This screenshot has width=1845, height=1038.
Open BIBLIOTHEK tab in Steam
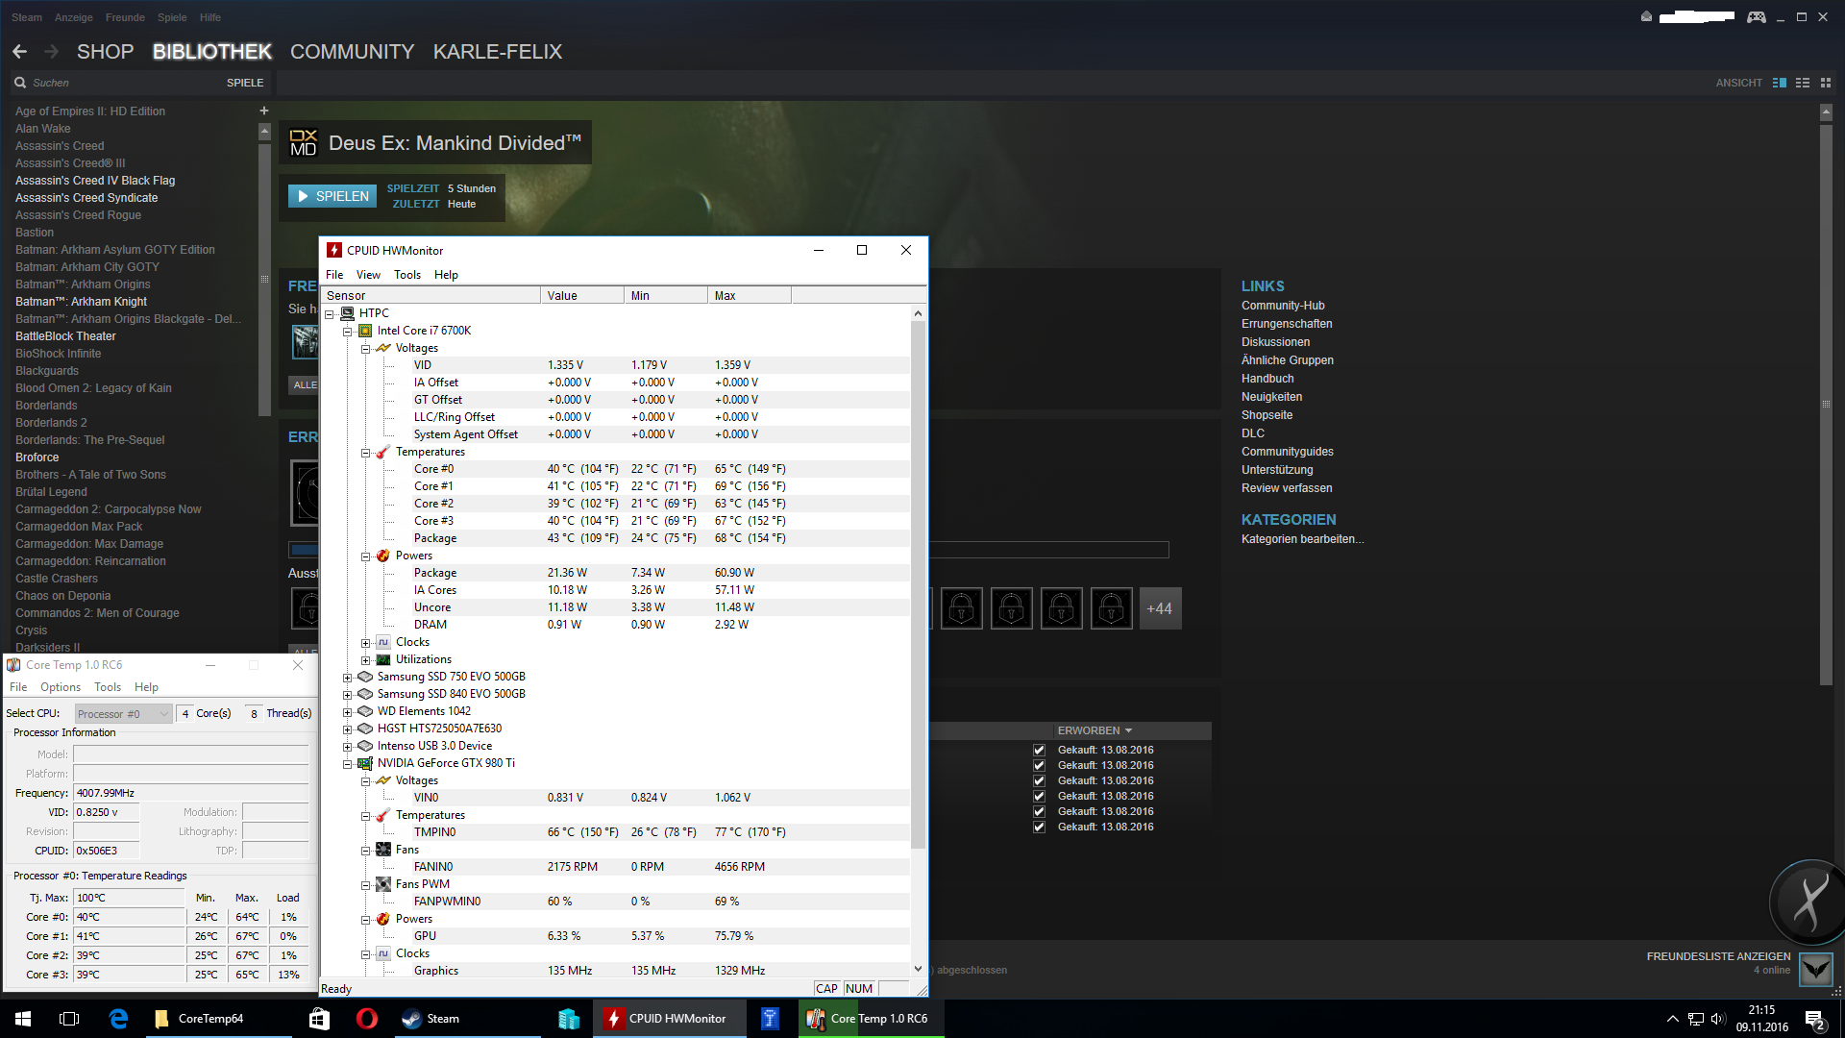[x=211, y=52]
